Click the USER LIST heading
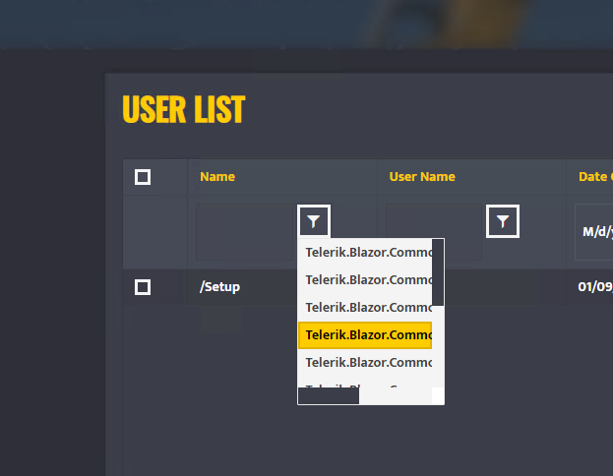This screenshot has width=613, height=476. tap(184, 109)
